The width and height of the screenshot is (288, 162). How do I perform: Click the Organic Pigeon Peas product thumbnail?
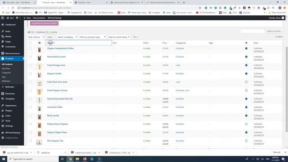tap(39, 134)
